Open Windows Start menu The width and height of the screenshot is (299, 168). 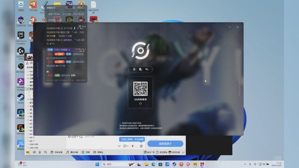(97, 164)
